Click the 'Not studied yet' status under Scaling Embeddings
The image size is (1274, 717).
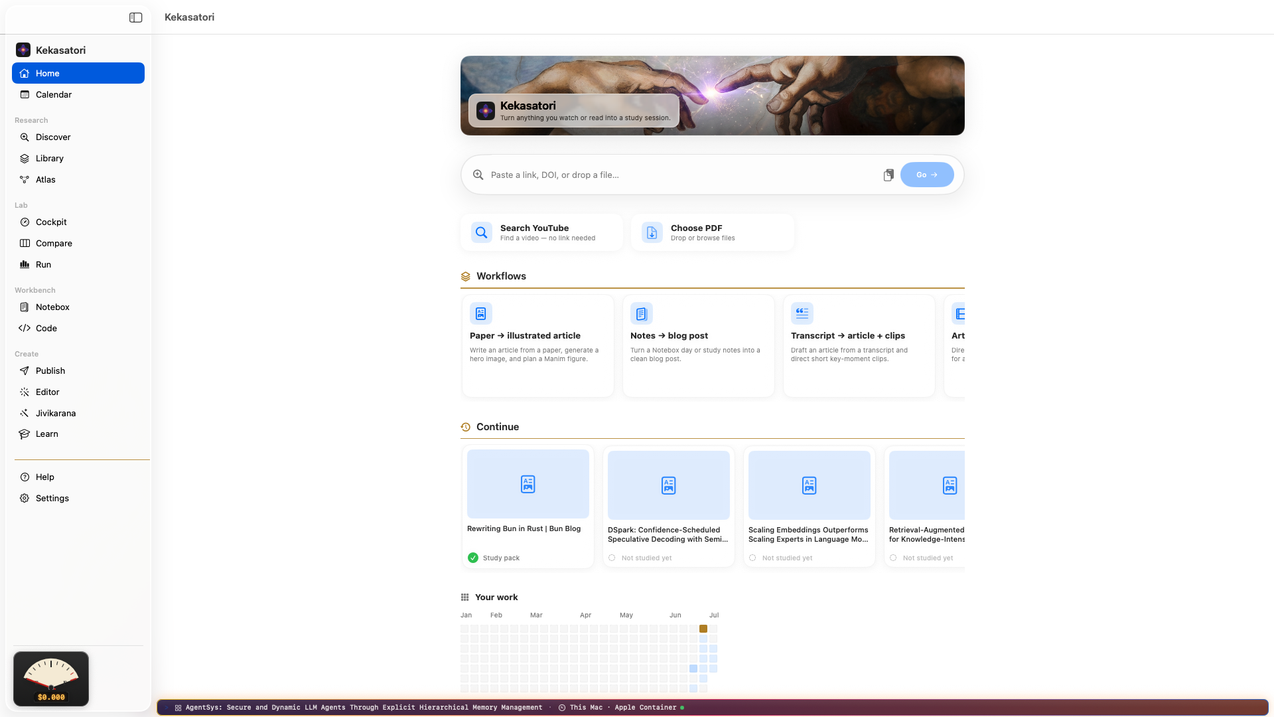click(787, 558)
